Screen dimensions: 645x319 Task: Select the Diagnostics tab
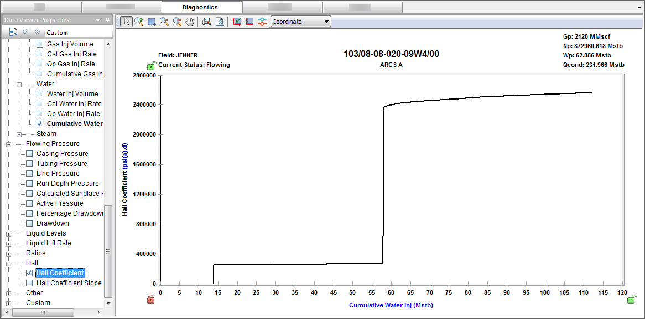pos(202,7)
